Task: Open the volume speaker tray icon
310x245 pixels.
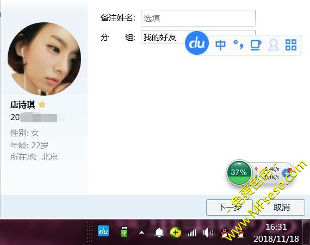Action: click(208, 233)
